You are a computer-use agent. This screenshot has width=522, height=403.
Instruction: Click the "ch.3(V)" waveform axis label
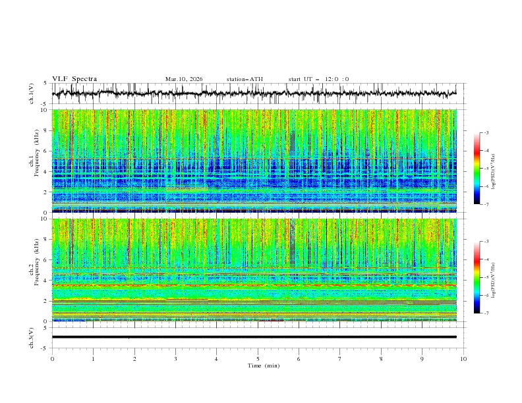point(32,338)
